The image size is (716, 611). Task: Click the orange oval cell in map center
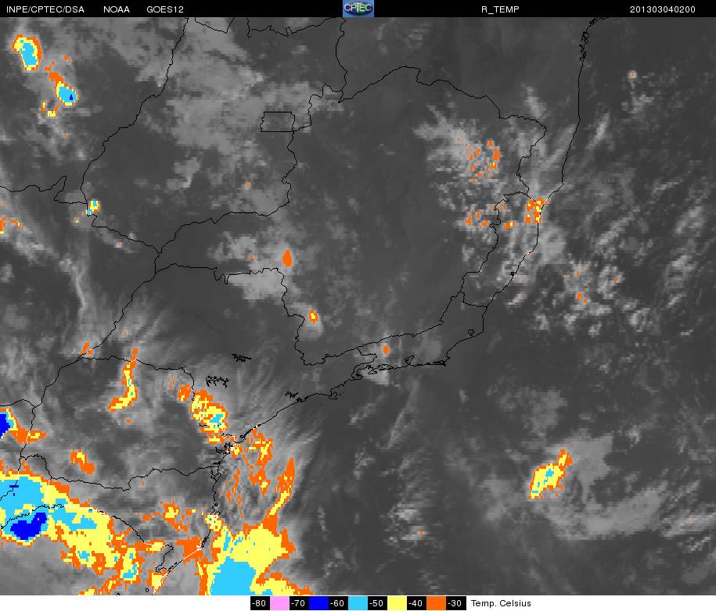point(287,258)
